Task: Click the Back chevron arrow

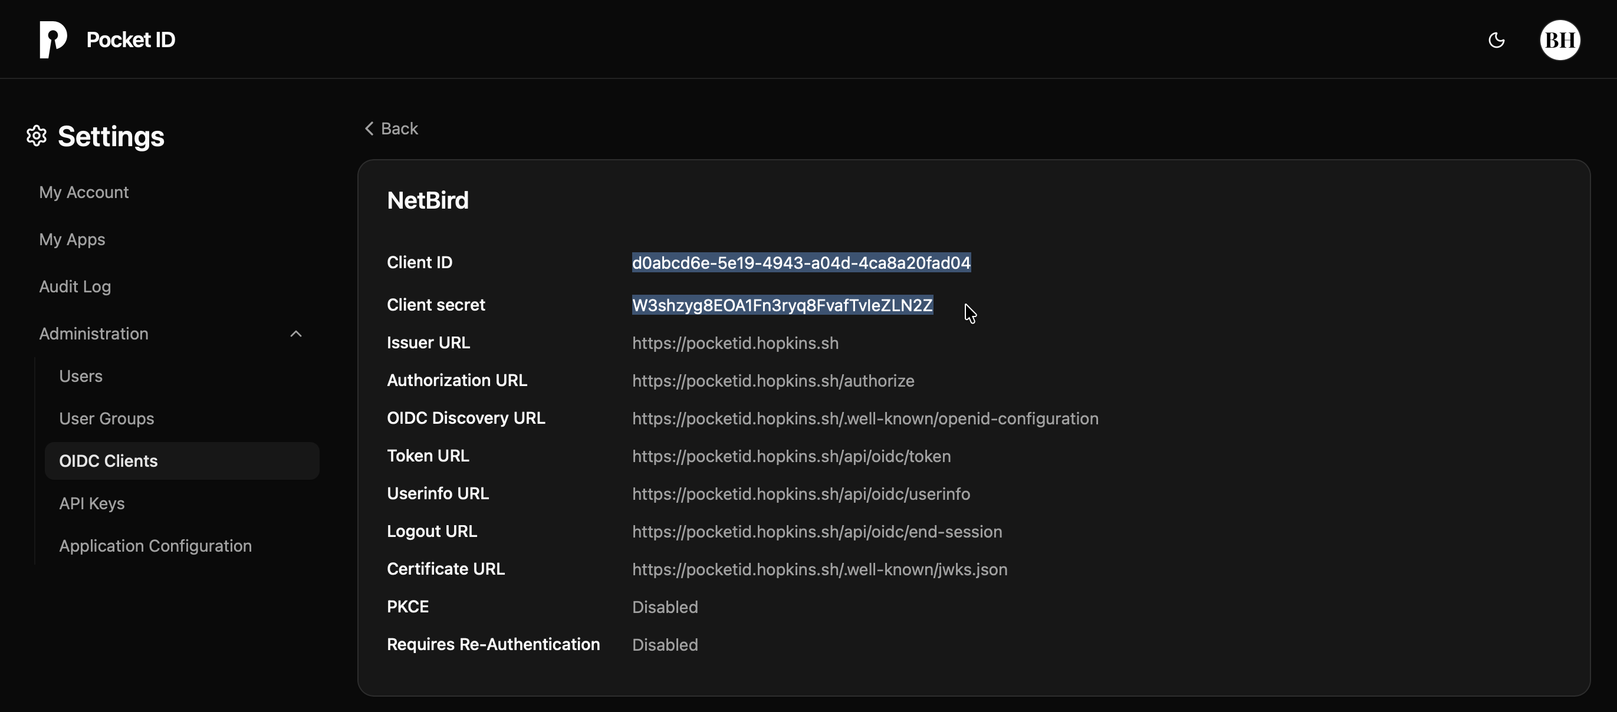Action: click(369, 128)
